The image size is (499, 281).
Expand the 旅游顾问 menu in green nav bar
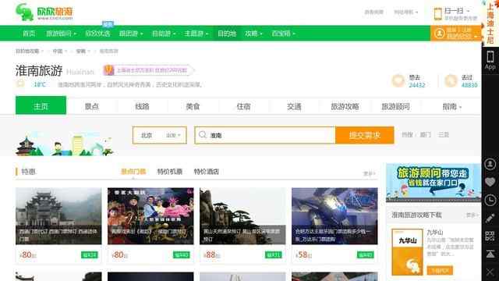[x=61, y=34]
